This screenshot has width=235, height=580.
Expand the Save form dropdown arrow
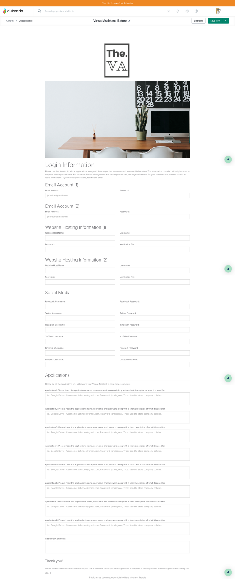pos(226,21)
